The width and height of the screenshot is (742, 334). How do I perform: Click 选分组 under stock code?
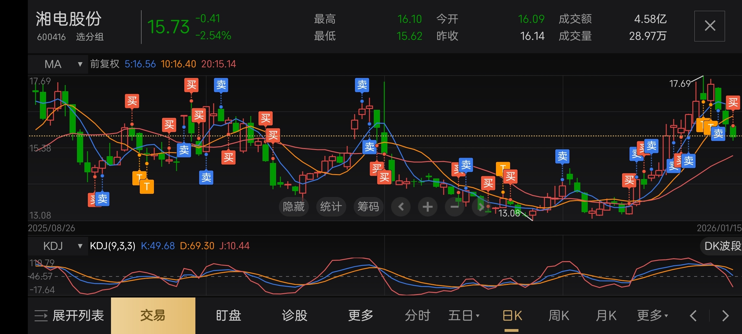coord(90,37)
